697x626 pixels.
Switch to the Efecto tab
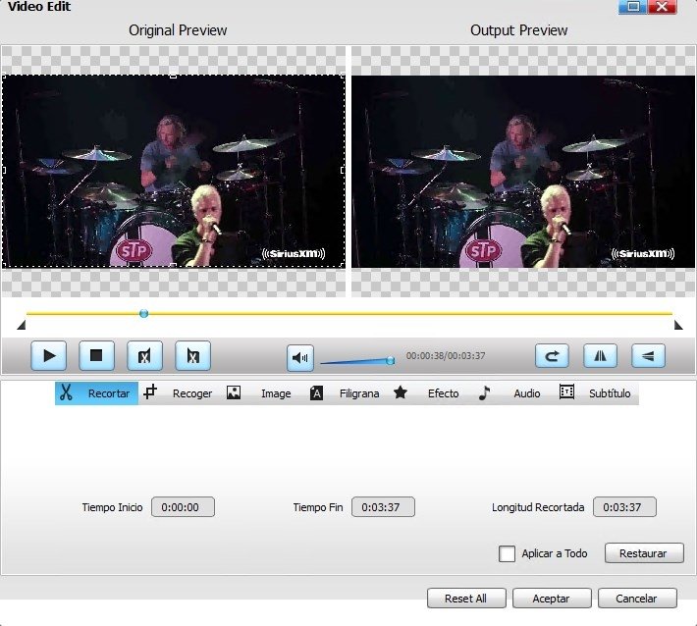(x=430, y=393)
